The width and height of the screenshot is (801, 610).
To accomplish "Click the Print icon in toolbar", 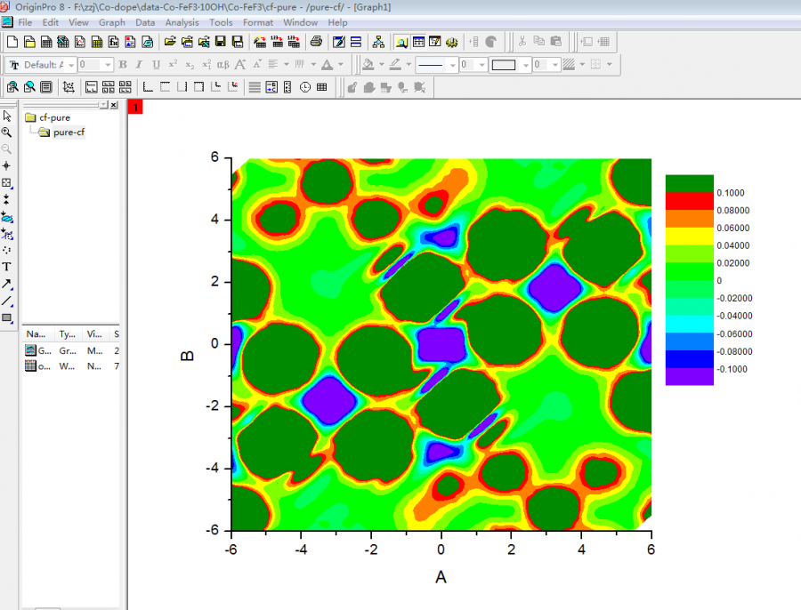I will (x=316, y=42).
